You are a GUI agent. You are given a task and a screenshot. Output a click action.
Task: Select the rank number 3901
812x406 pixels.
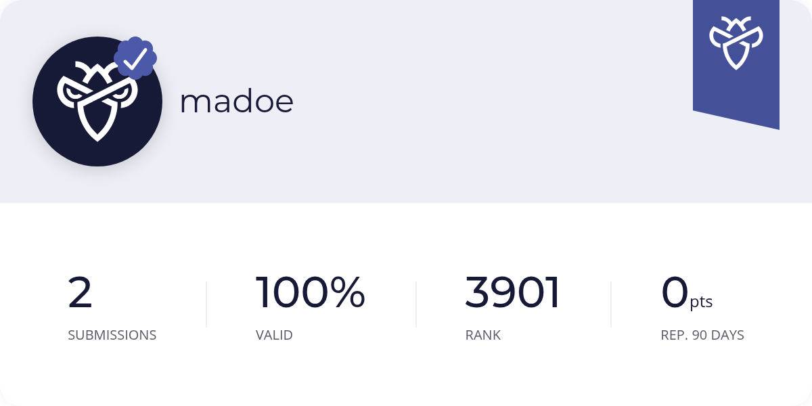(x=513, y=293)
